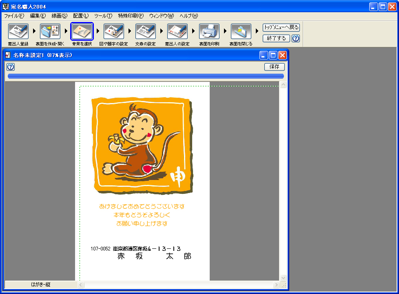Click the 保存 save button
The height and width of the screenshot is (294, 399).
pyautogui.click(x=274, y=67)
